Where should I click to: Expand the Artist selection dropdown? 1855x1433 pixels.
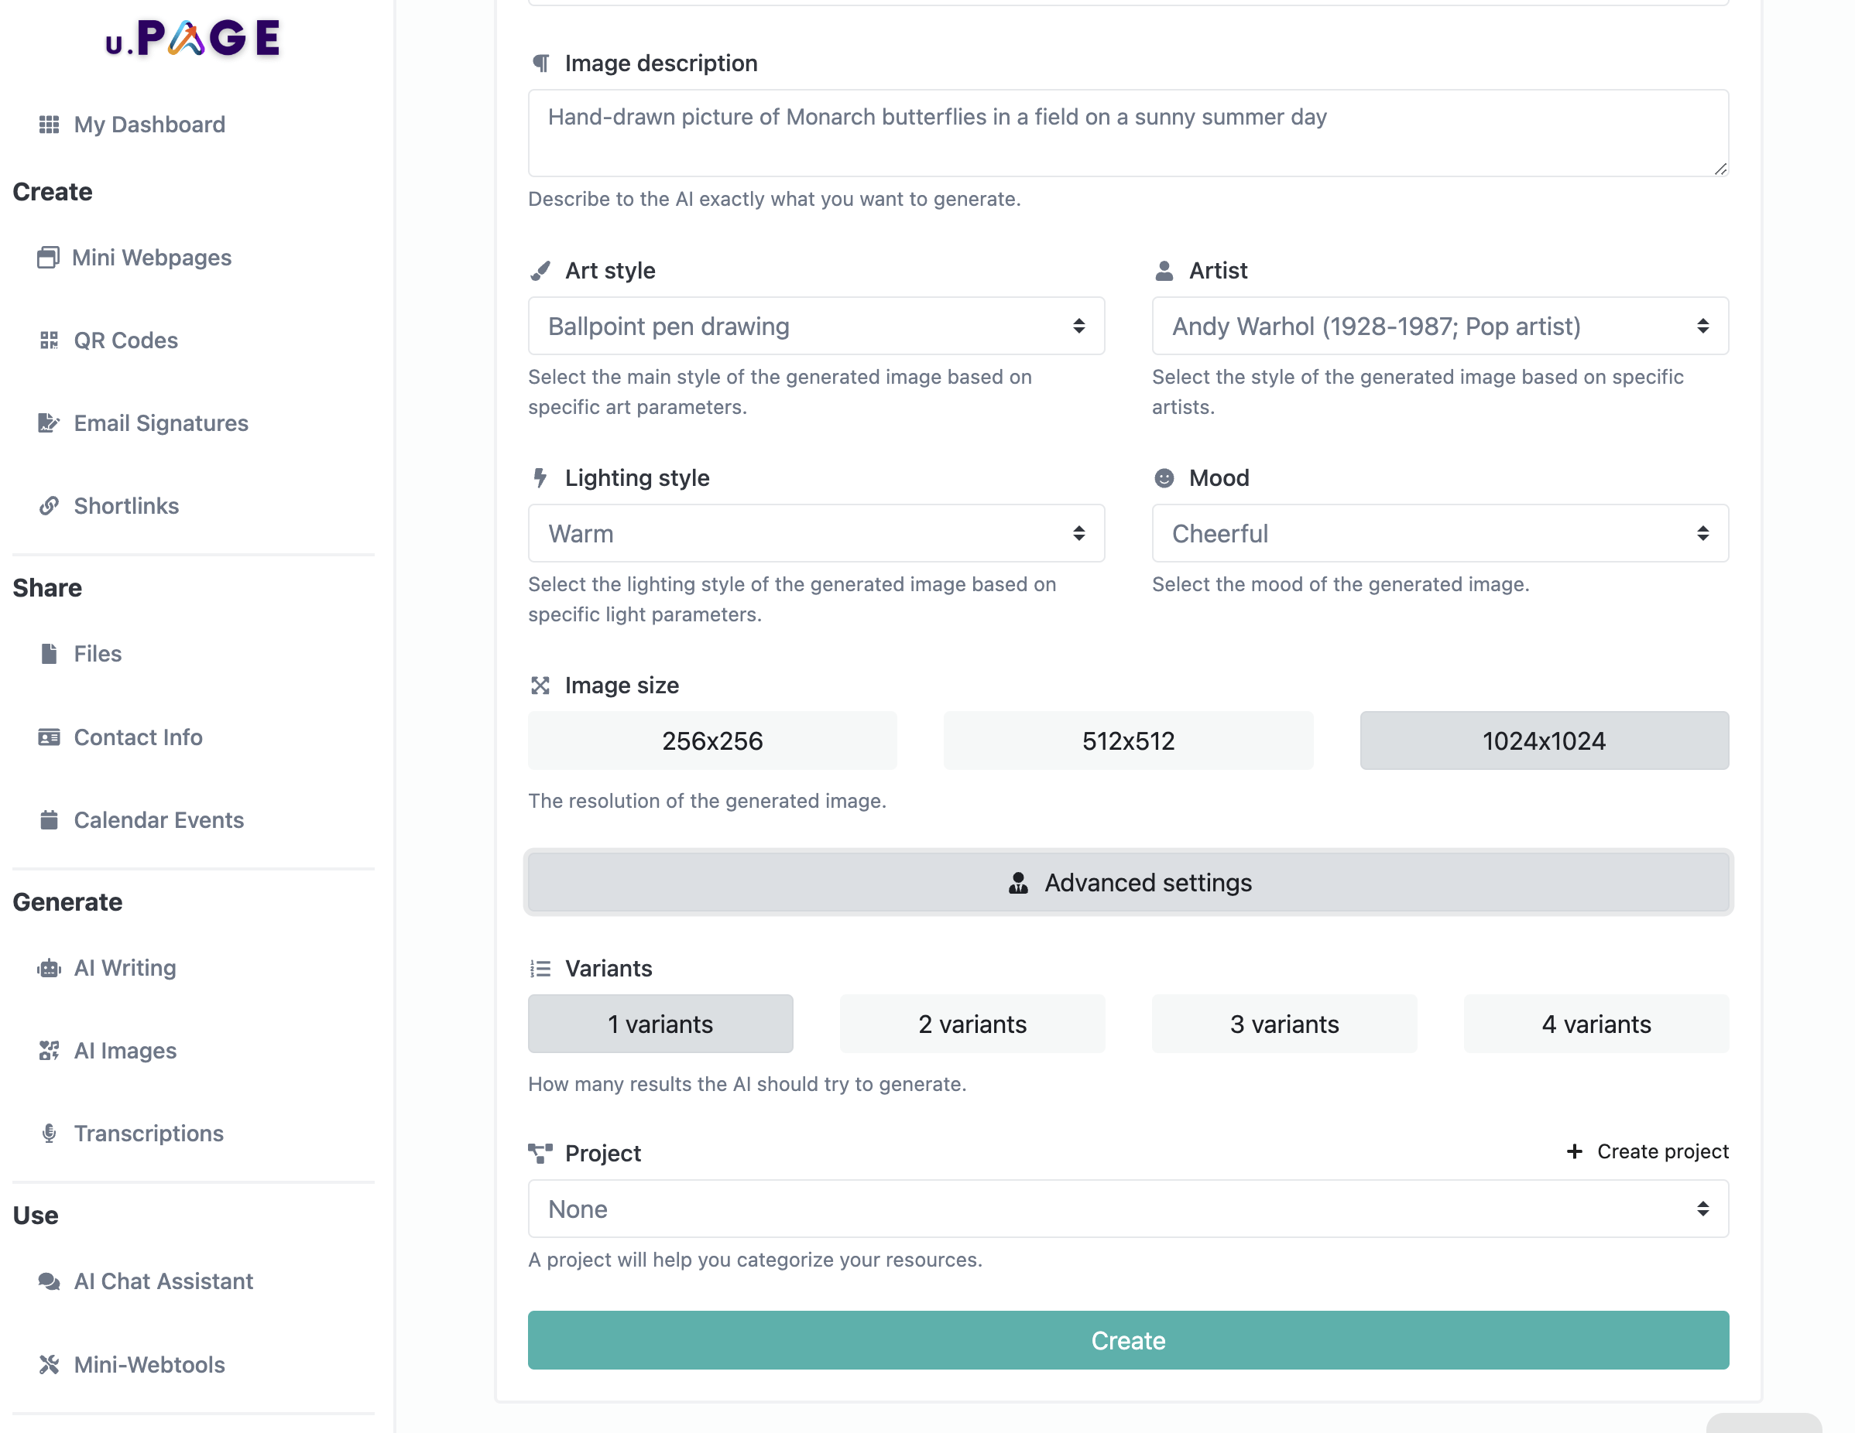1438,326
